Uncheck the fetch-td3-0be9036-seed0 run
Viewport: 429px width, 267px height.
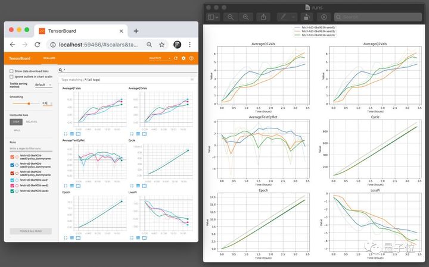pyautogui.click(x=12, y=191)
